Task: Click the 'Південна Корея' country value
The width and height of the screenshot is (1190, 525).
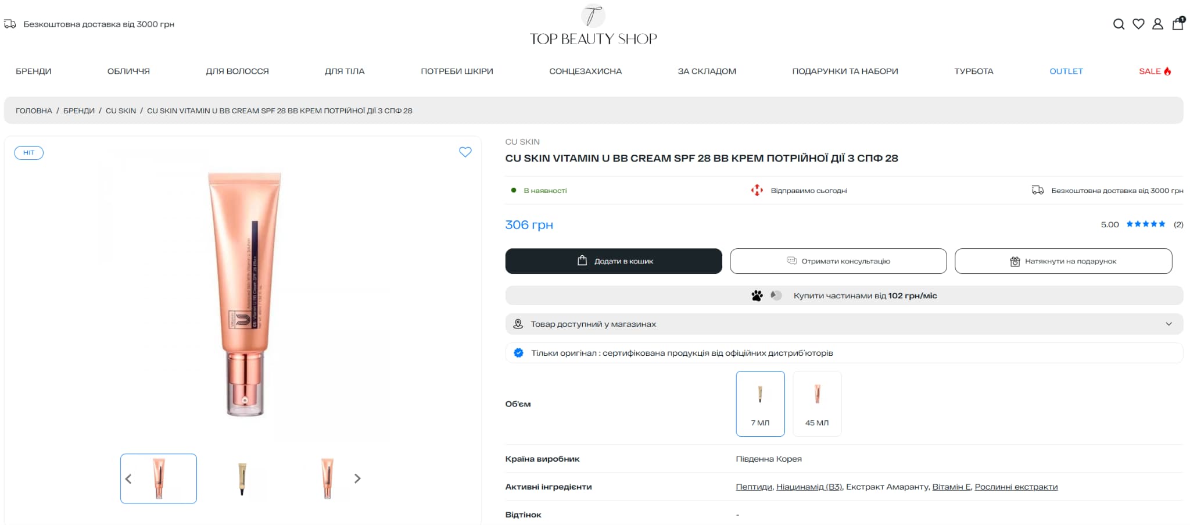Action: coord(769,459)
